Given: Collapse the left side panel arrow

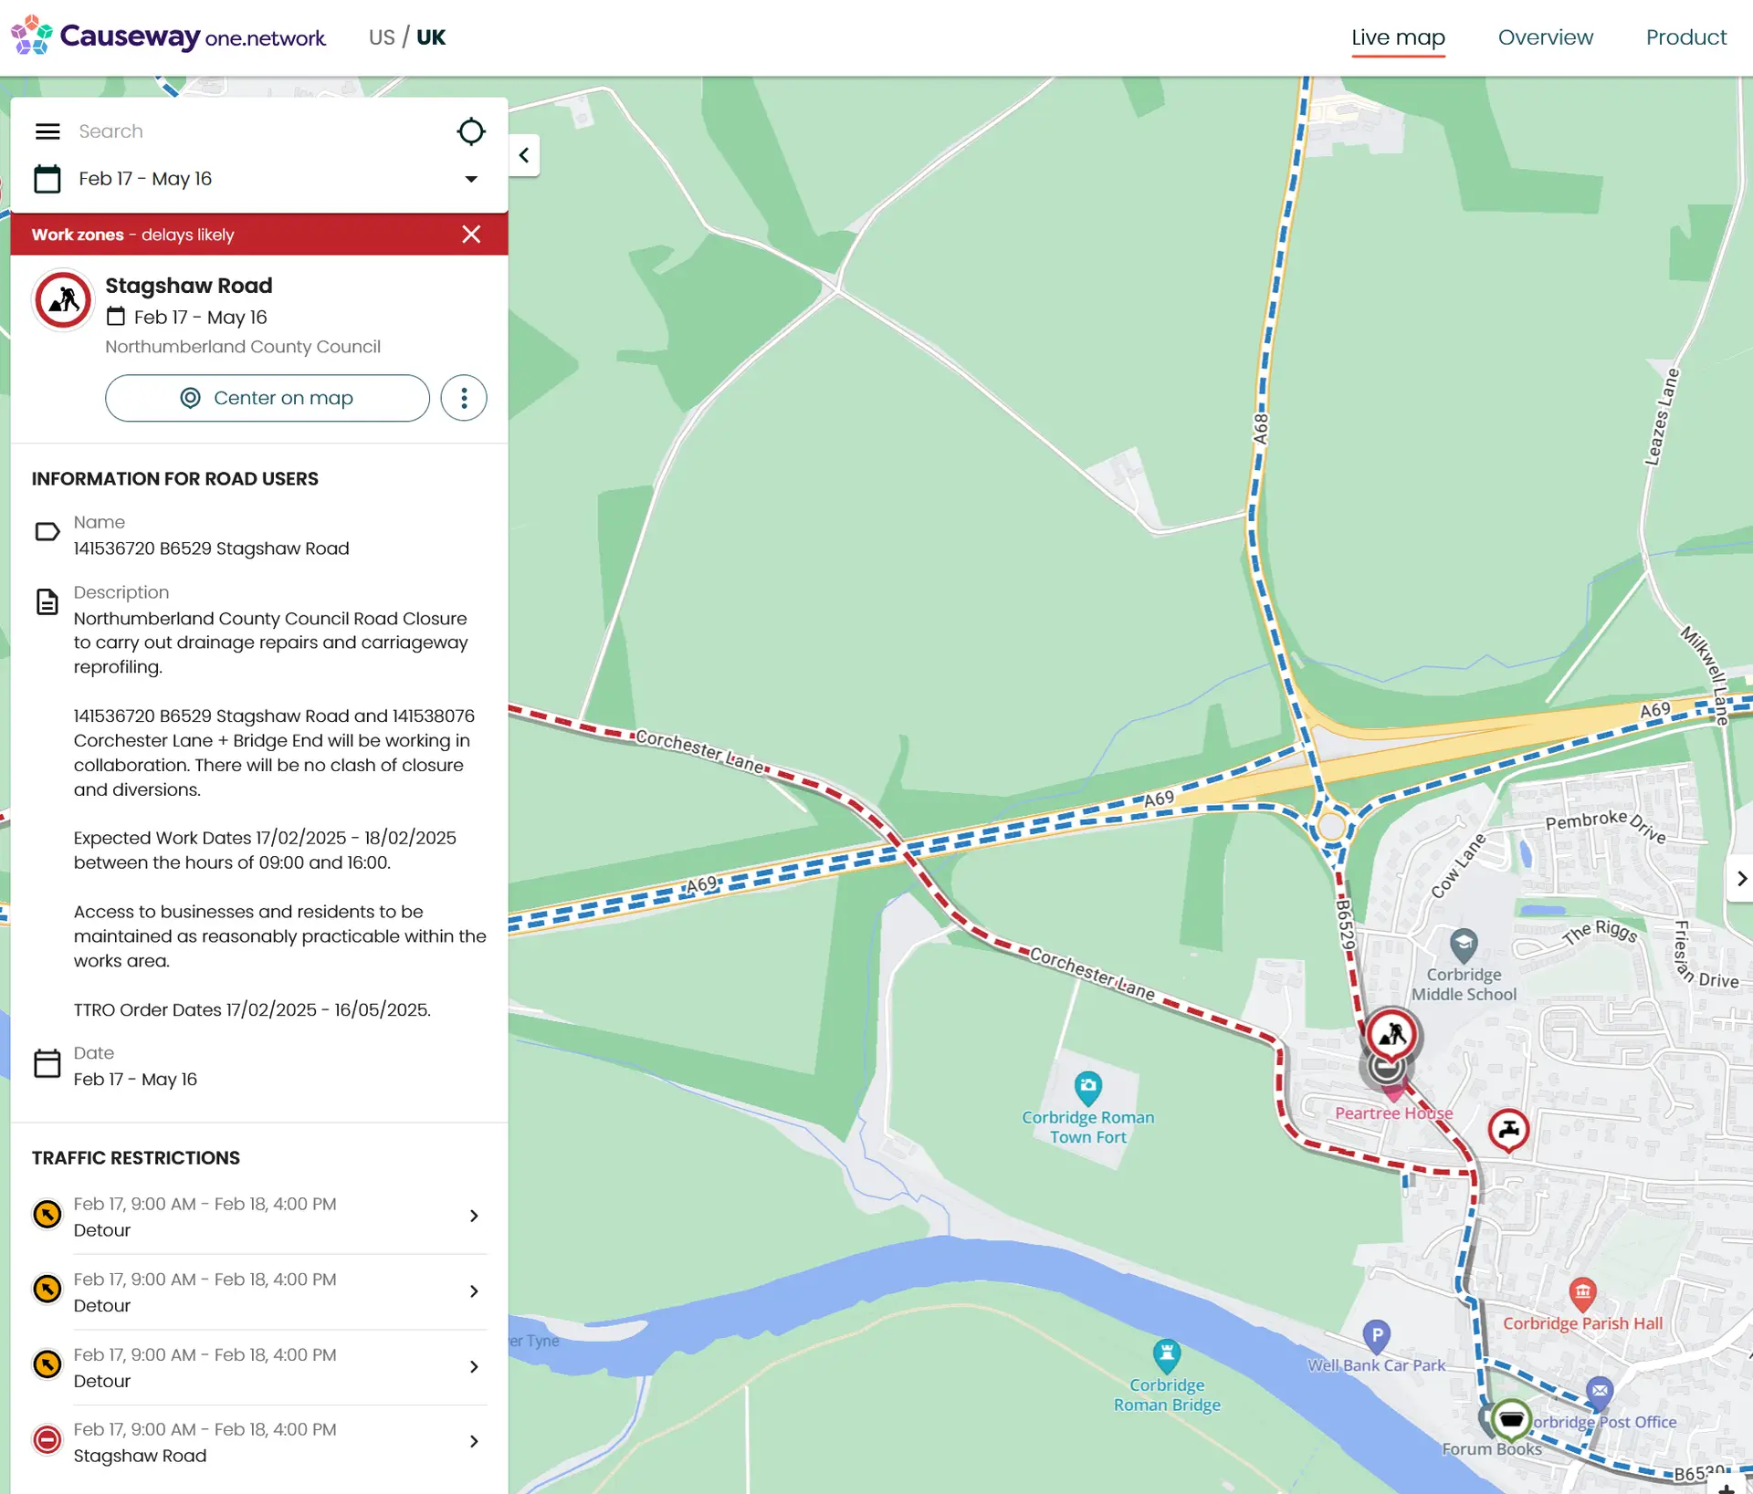Looking at the screenshot, I should point(524,155).
